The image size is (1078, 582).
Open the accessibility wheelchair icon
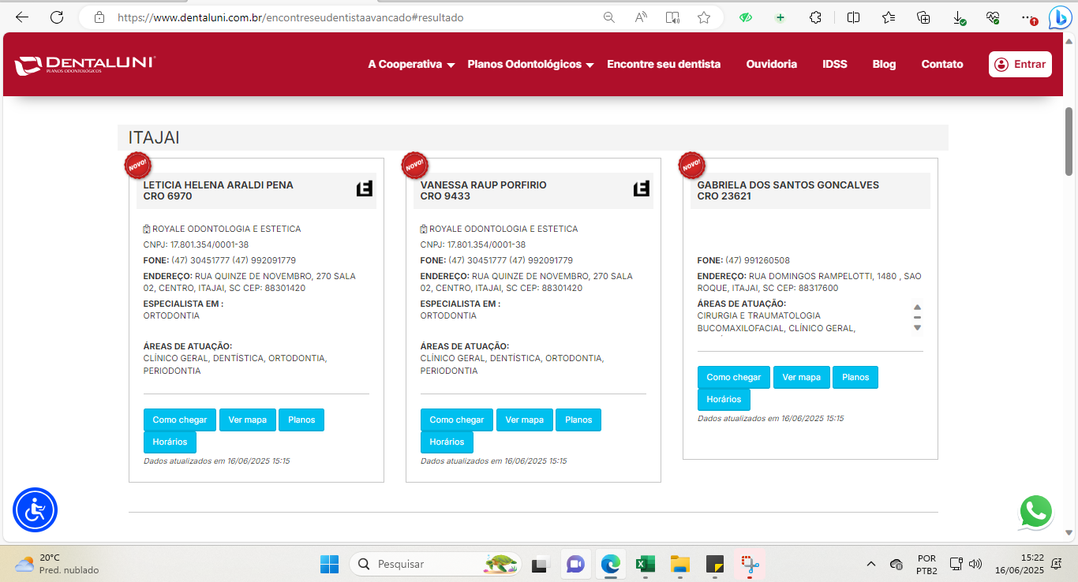(x=35, y=510)
